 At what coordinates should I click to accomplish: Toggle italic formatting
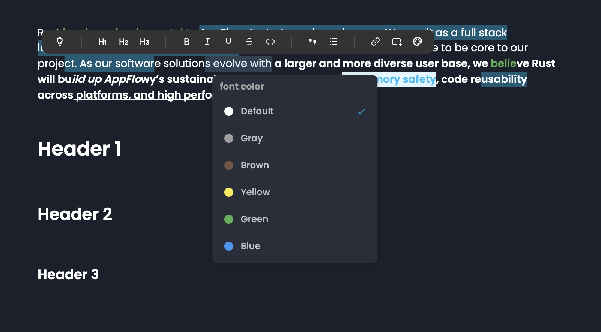tap(207, 42)
